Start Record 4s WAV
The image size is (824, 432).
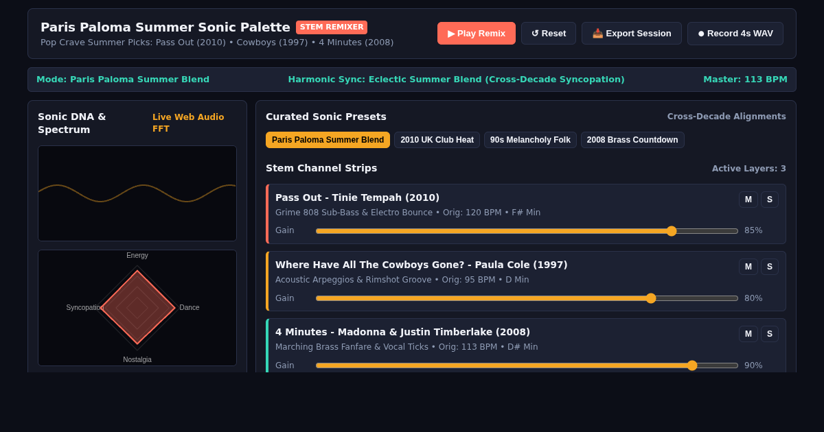[735, 33]
